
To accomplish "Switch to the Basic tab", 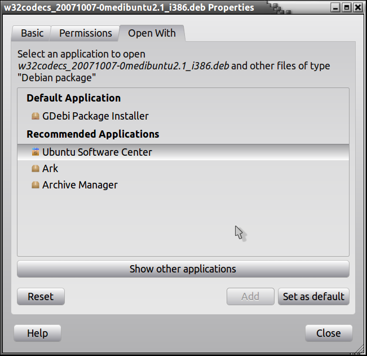I will click(x=32, y=33).
